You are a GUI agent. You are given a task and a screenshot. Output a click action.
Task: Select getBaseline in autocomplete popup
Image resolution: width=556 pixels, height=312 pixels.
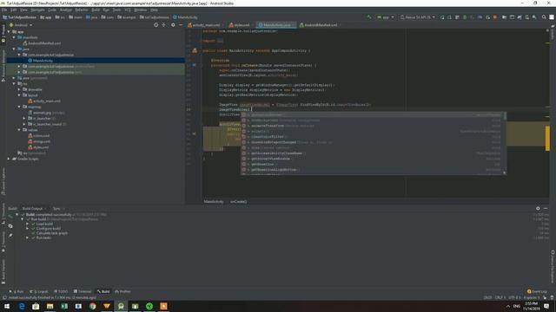tap(373, 164)
